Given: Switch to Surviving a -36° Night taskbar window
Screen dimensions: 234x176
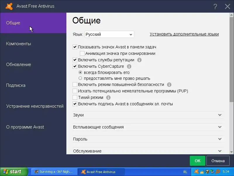Looking at the screenshot, I should 54,172.
